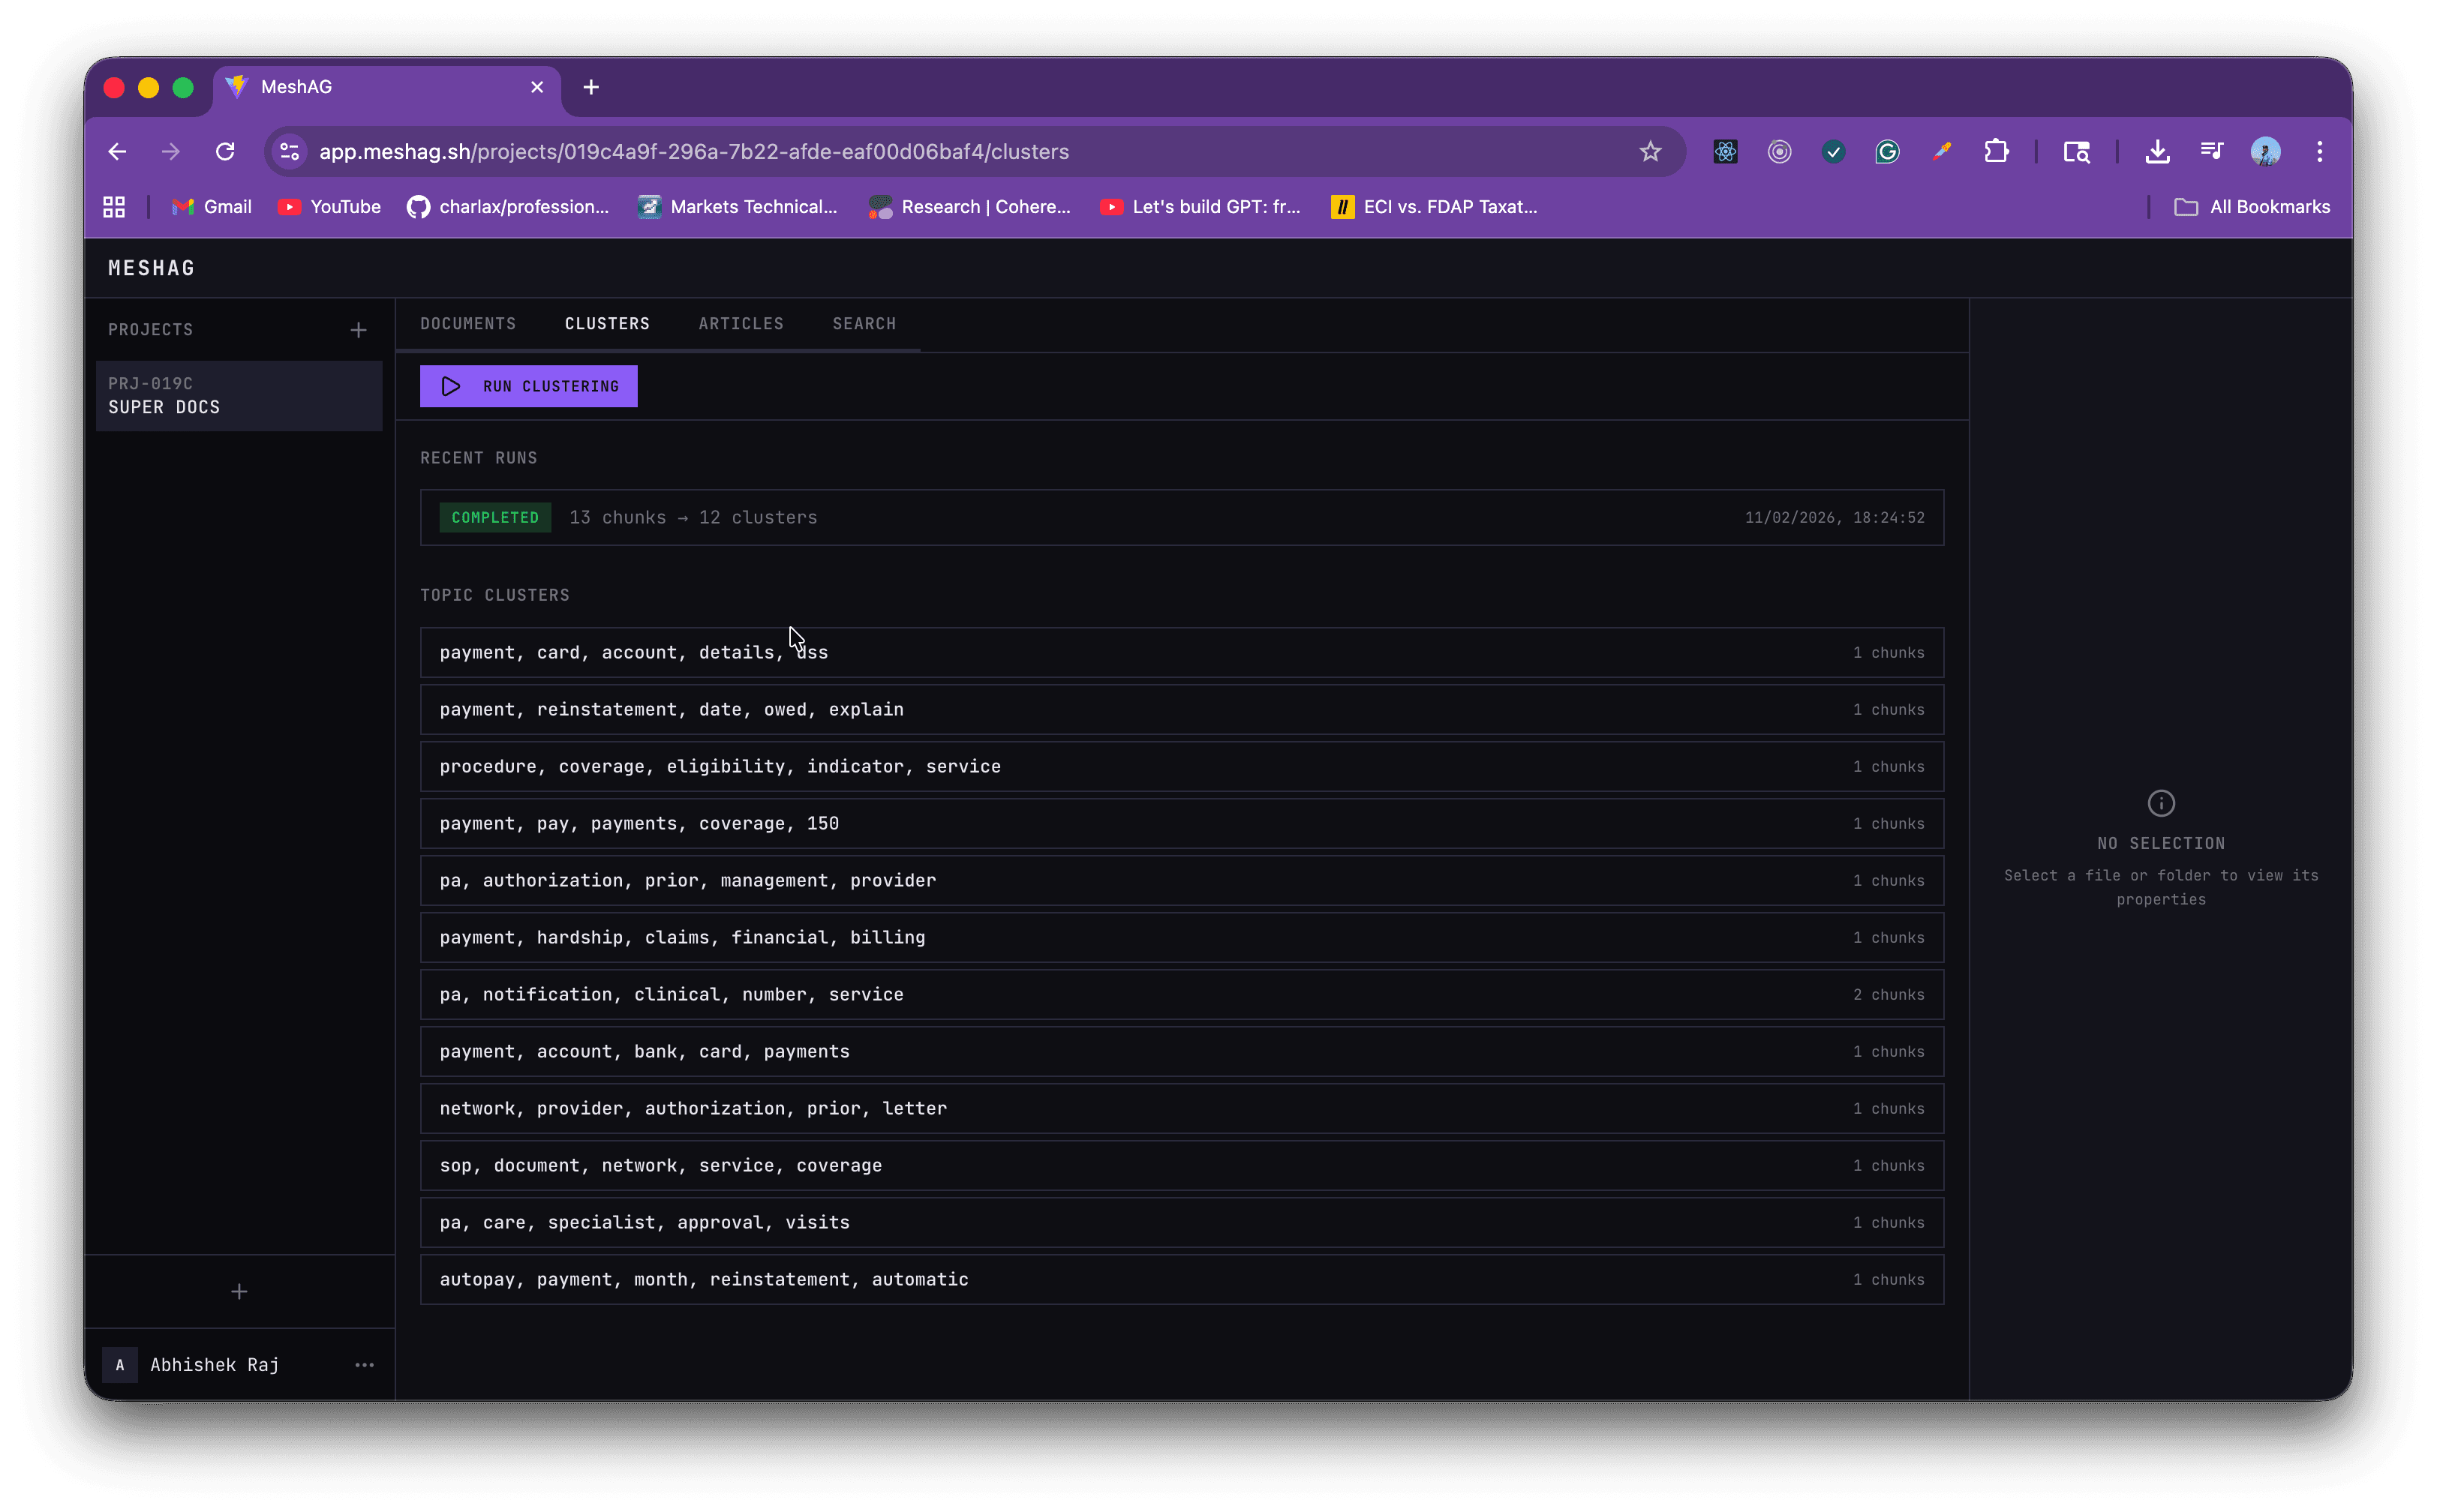Open the browser profile avatar

click(2265, 151)
